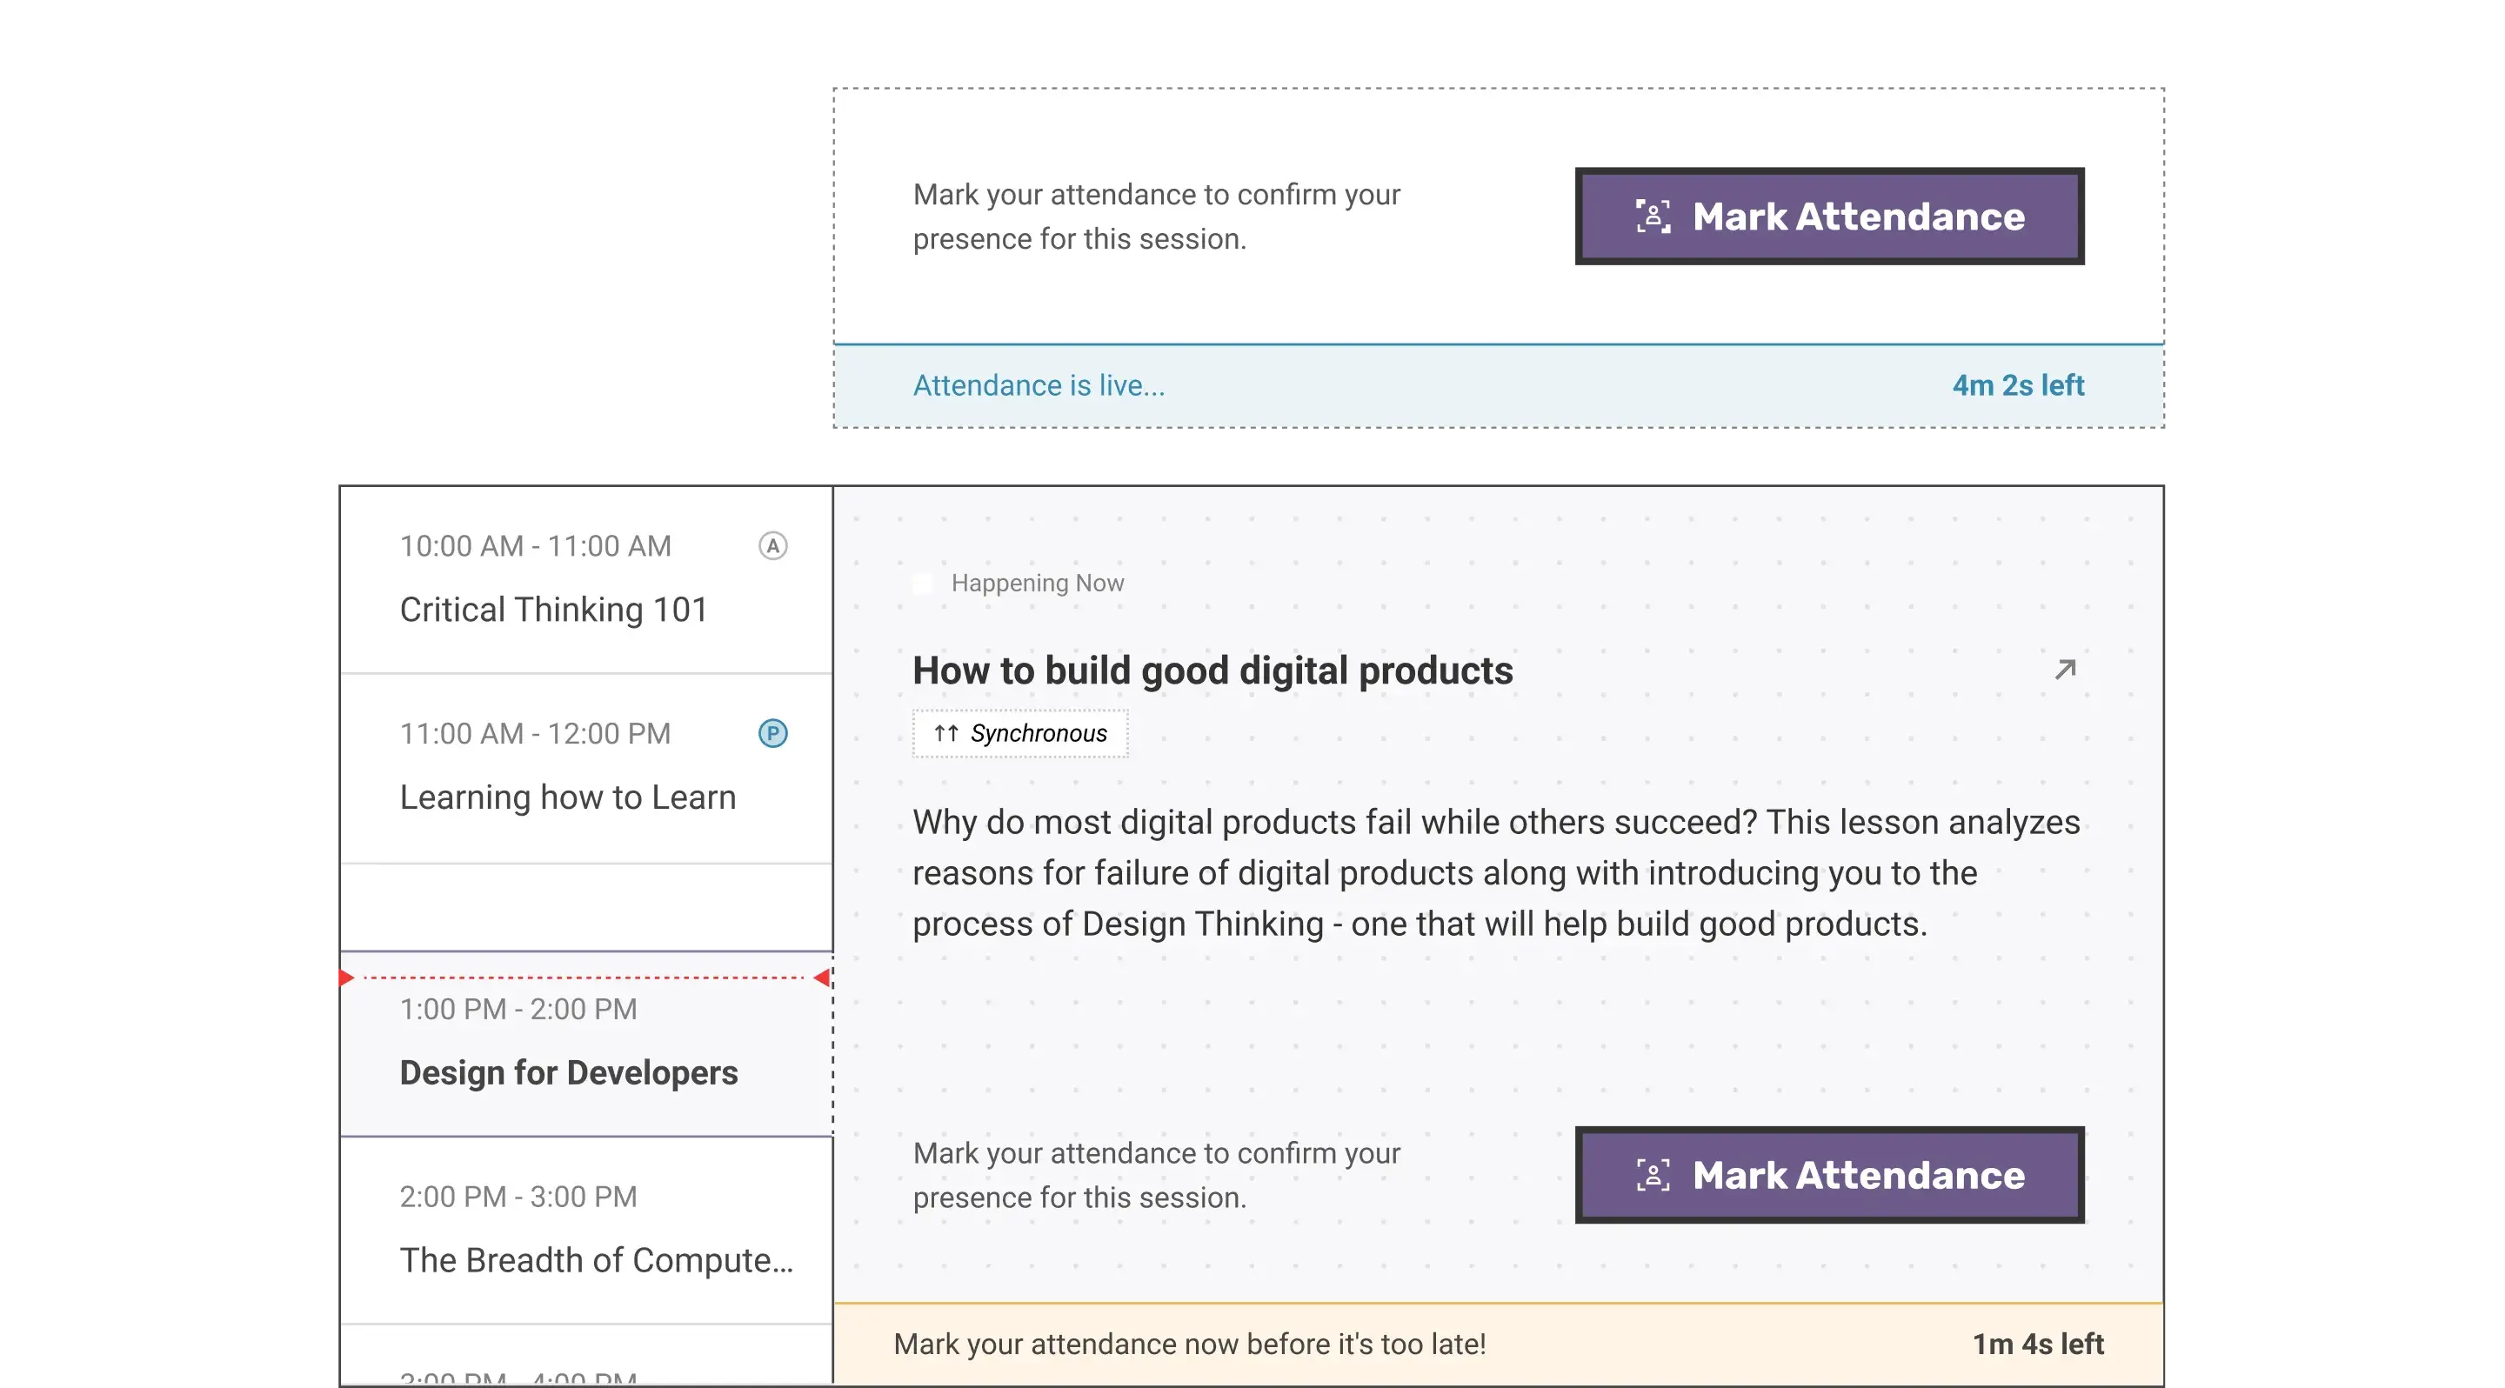Click the upper Mark Attendance button

(1829, 216)
